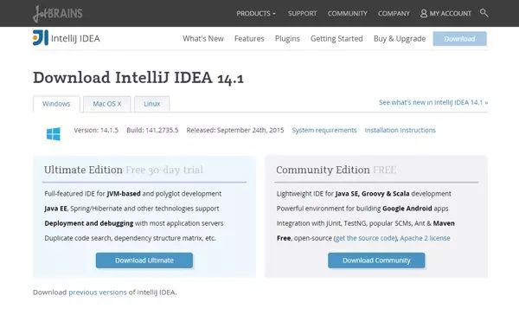Switch to the Mac OS X tab
Image resolution: width=519 pixels, height=328 pixels.
pyautogui.click(x=107, y=104)
